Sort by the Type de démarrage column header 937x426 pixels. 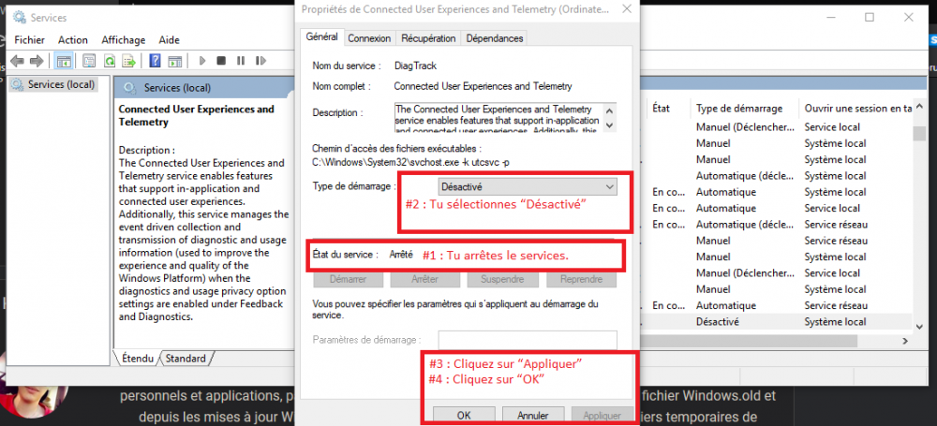click(x=739, y=109)
